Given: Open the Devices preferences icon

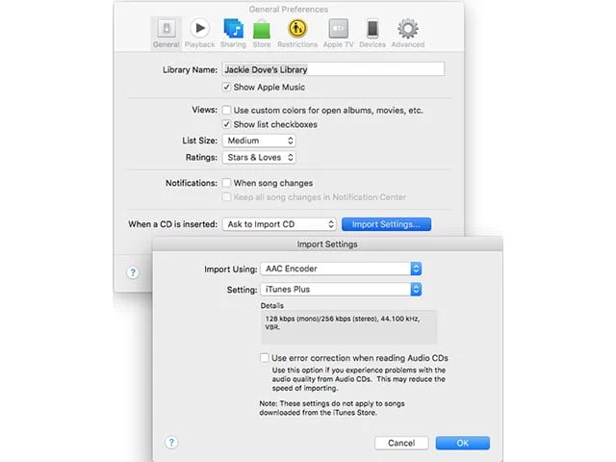Looking at the screenshot, I should click(x=372, y=33).
